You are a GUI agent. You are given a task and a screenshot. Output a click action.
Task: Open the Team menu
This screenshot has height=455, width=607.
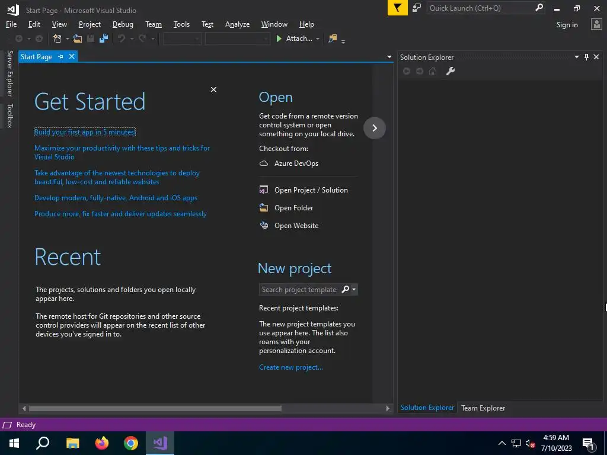click(154, 24)
